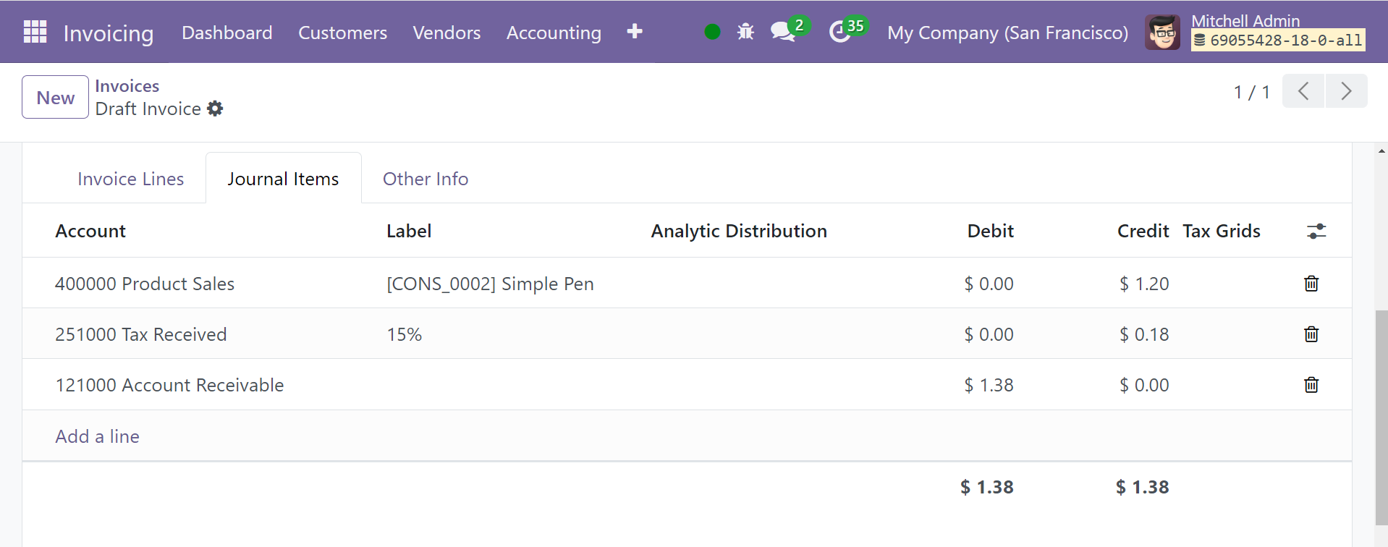
Task: Click the $ 0.18 credit cell
Action: [x=1144, y=334]
